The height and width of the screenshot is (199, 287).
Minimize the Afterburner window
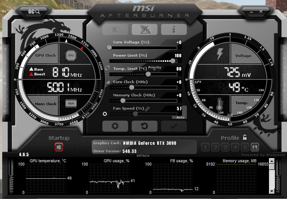(251, 12)
